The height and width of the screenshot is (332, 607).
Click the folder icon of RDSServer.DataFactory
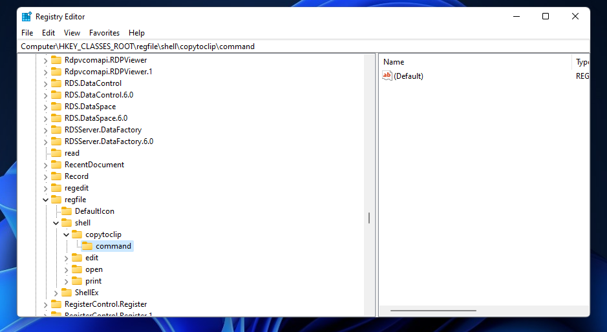56,130
